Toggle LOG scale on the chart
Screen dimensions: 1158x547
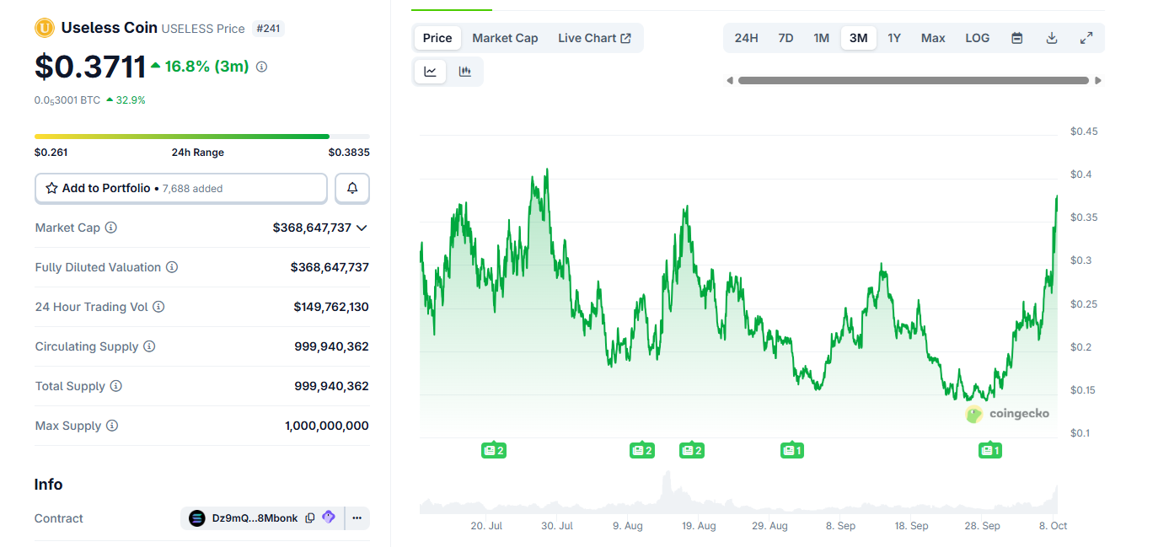[x=978, y=38]
